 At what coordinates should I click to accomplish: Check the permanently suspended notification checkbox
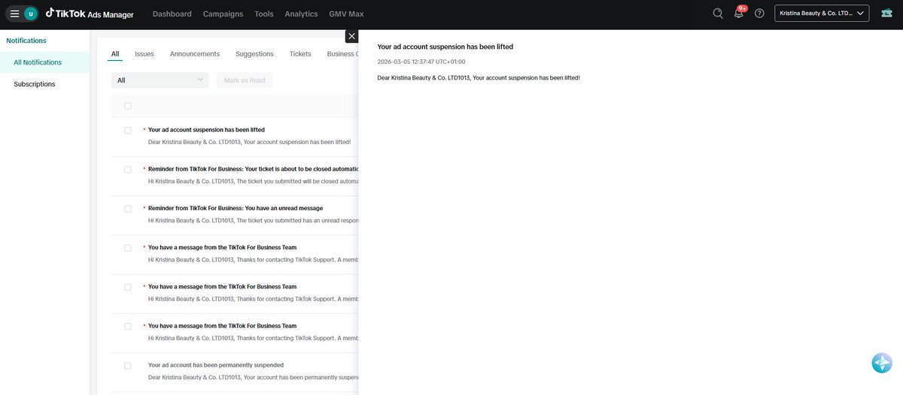pyautogui.click(x=128, y=365)
